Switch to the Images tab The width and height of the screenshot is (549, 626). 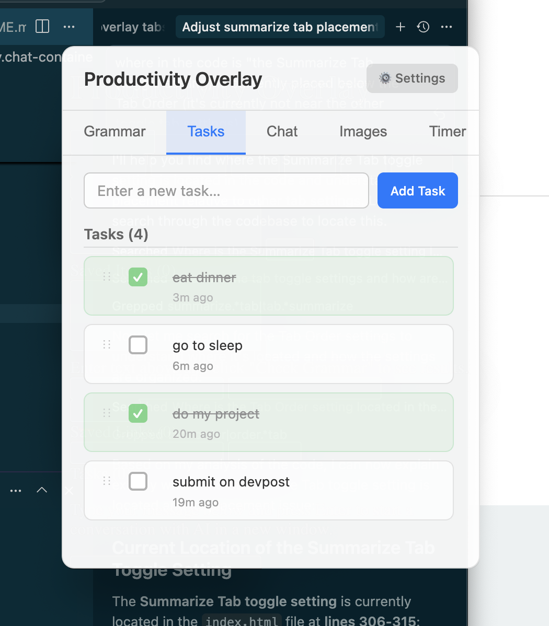click(x=363, y=131)
